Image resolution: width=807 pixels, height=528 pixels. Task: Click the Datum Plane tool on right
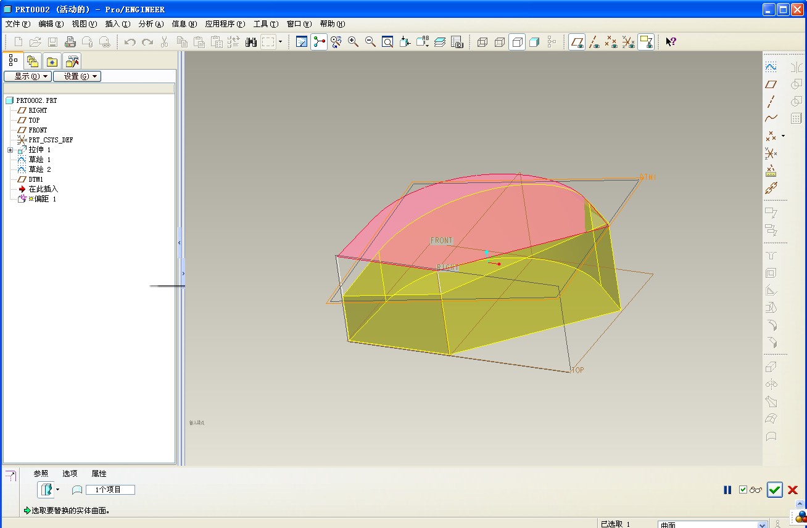(x=771, y=84)
